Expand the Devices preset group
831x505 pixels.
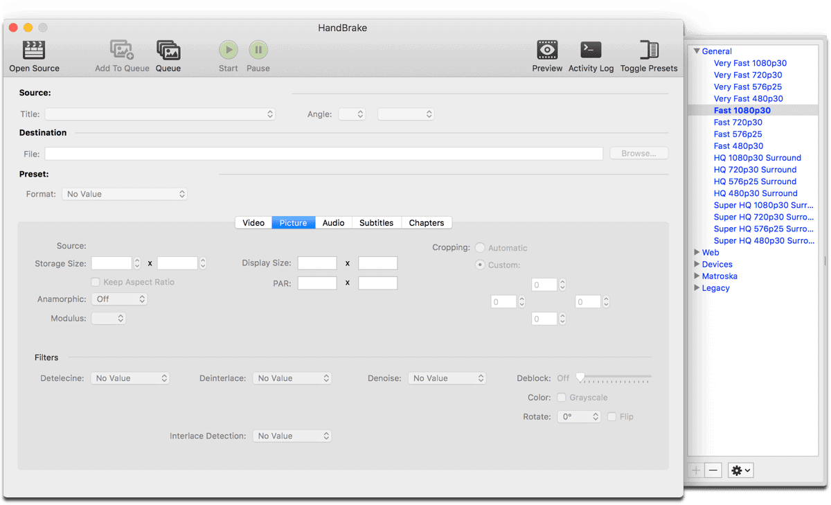697,264
